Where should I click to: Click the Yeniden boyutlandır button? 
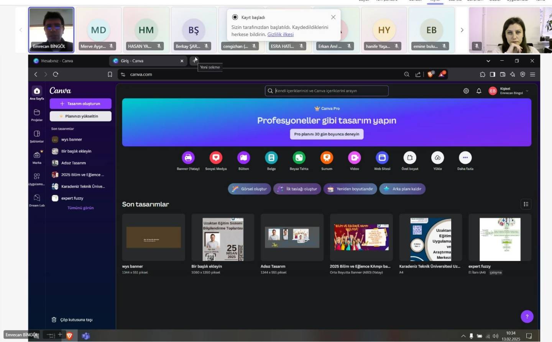[x=350, y=189]
